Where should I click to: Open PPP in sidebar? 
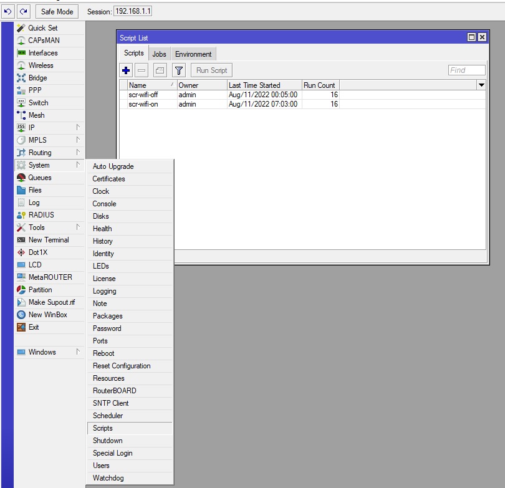click(x=50, y=90)
